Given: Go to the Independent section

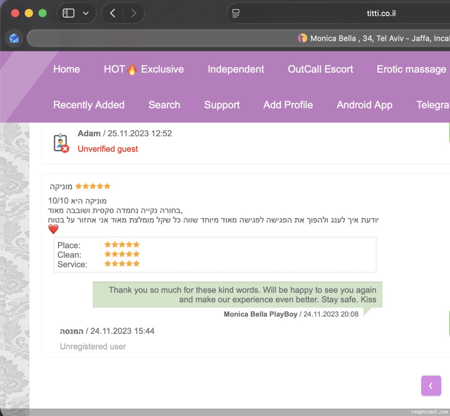Looking at the screenshot, I should 236,69.
